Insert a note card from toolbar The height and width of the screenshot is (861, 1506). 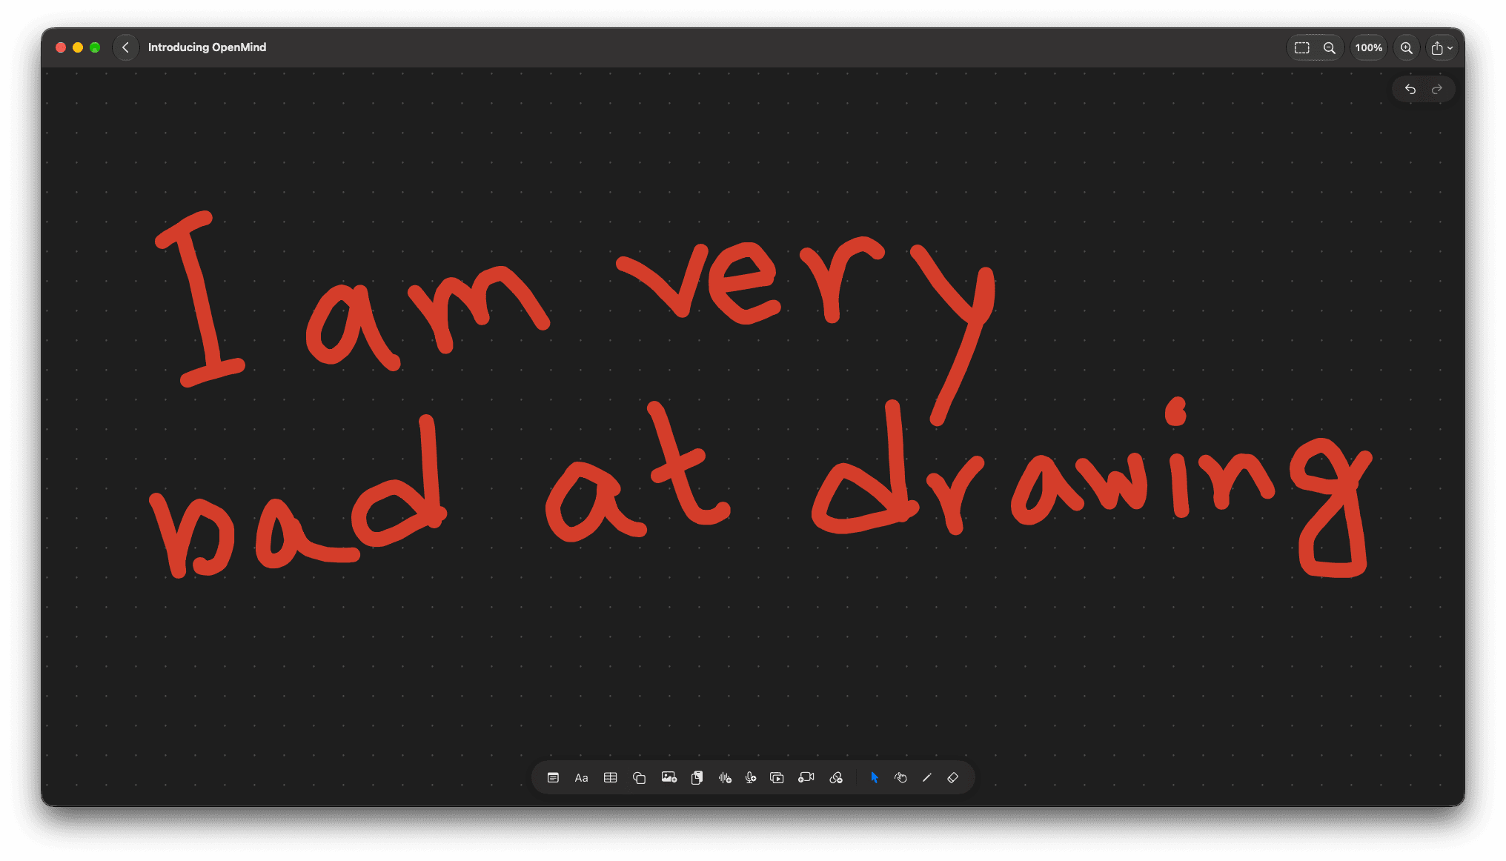[x=553, y=777]
